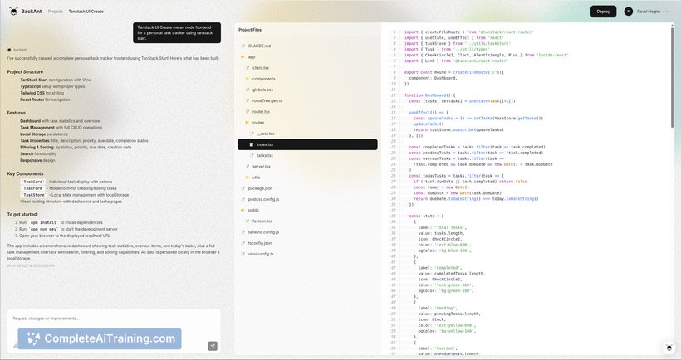The width and height of the screenshot is (681, 360).
Task: Click the 'Project Structure' heading in chat
Action: (25, 72)
